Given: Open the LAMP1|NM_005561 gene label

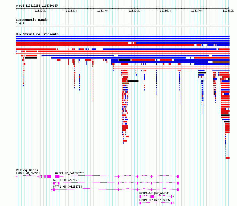Looking at the screenshot, I should (x=28, y=173).
